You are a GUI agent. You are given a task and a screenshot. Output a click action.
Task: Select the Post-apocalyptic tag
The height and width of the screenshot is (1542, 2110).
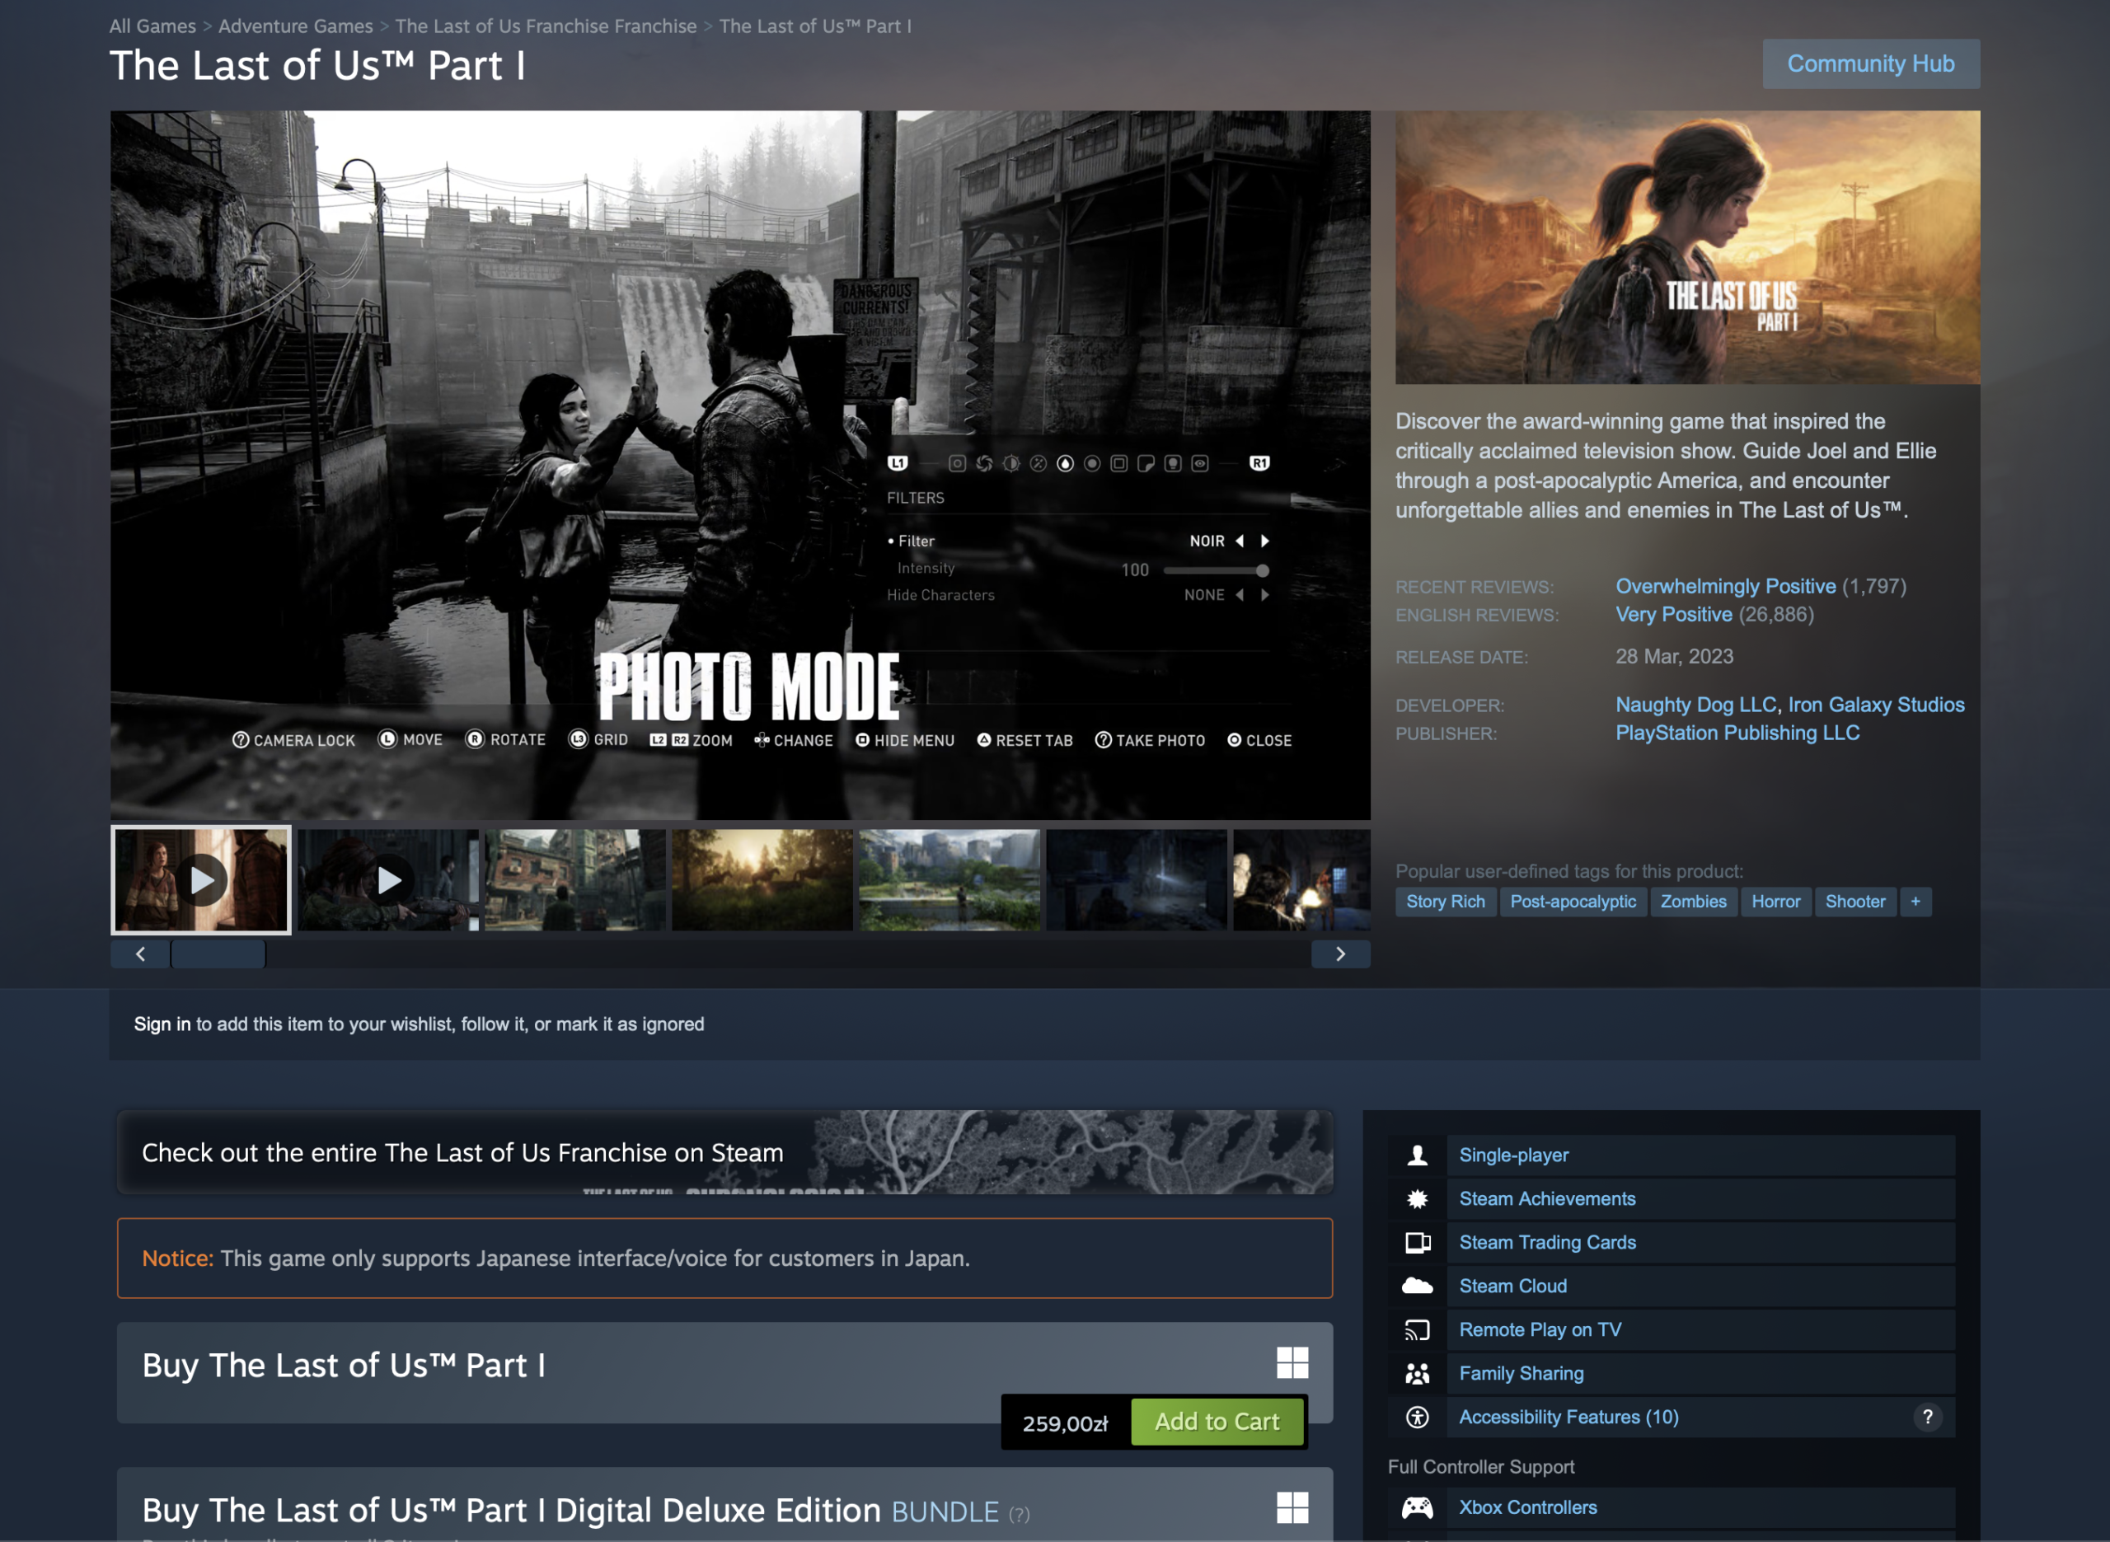pos(1573,902)
